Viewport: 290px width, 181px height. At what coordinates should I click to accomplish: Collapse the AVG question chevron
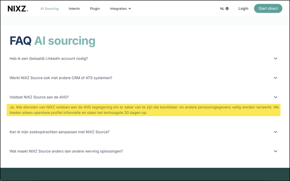(275, 97)
